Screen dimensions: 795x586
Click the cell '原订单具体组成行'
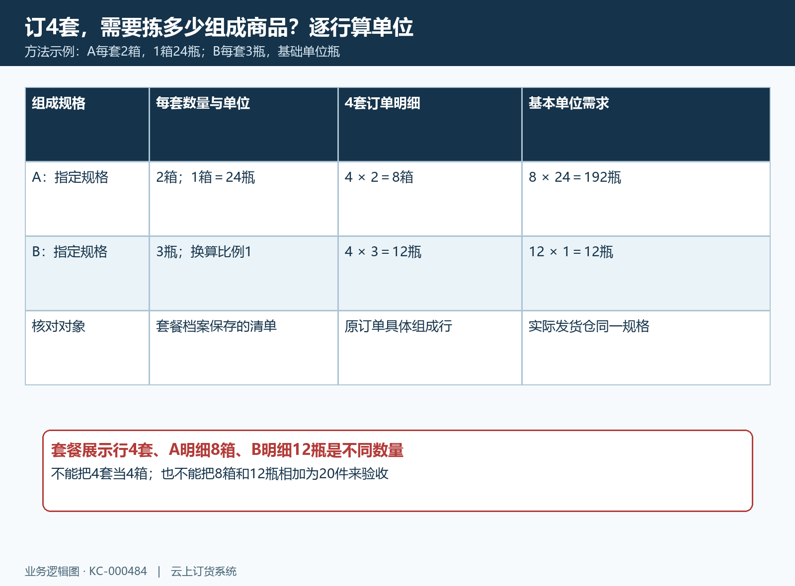point(430,348)
